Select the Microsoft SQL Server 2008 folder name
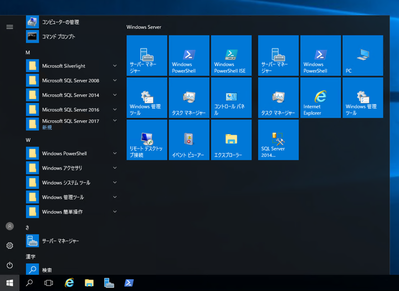Screen dimensions: 399x291 click(x=70, y=80)
